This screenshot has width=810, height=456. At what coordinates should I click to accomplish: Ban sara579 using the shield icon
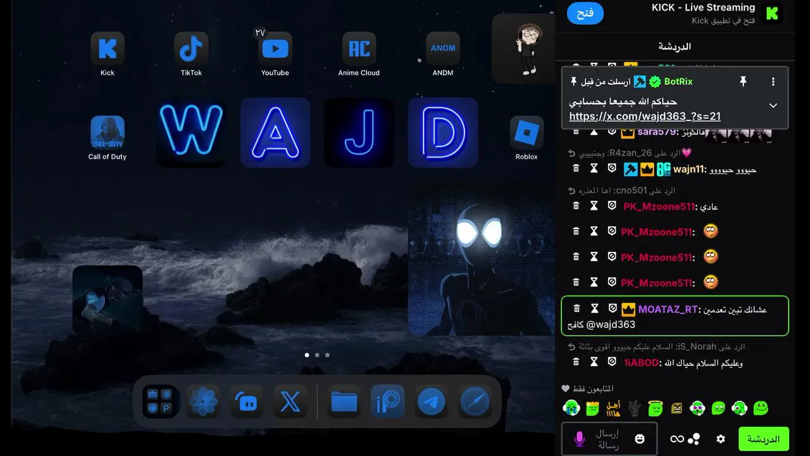[x=612, y=132]
